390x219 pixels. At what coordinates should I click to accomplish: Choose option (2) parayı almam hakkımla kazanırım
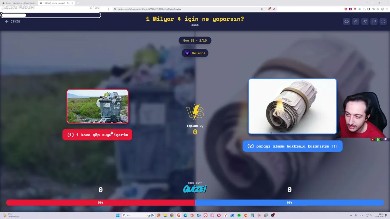pos(292,146)
